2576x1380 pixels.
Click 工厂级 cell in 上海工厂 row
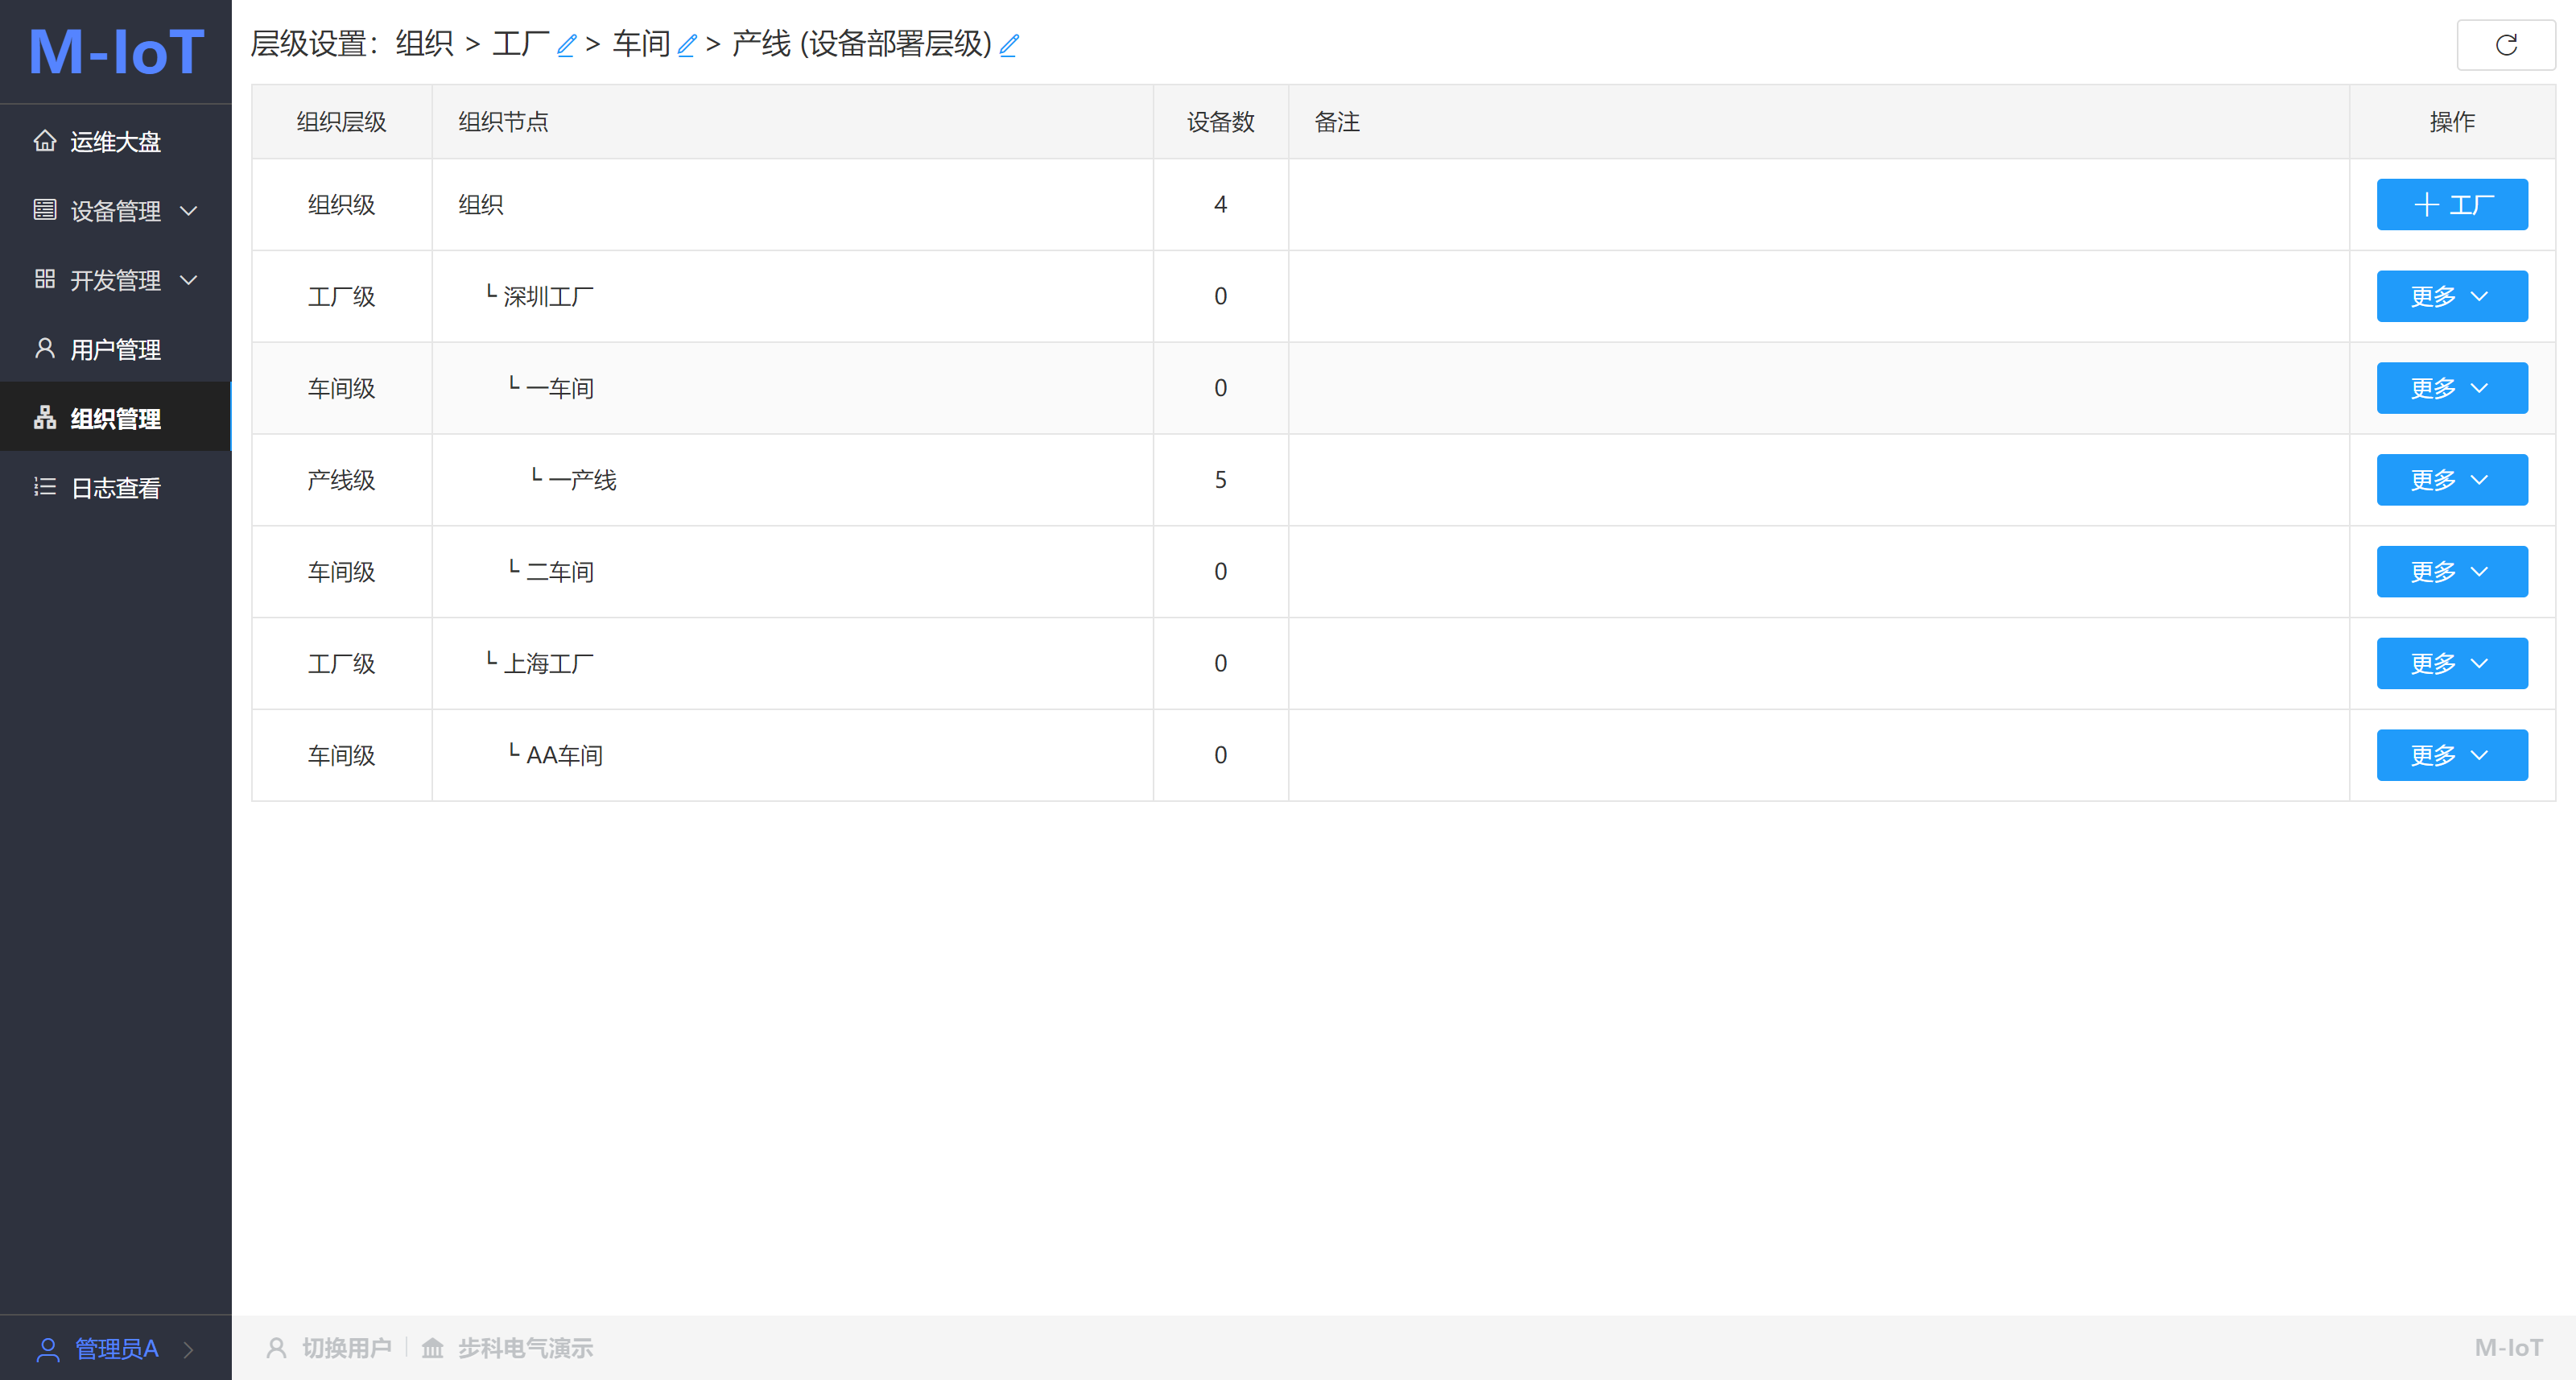pos(341,664)
